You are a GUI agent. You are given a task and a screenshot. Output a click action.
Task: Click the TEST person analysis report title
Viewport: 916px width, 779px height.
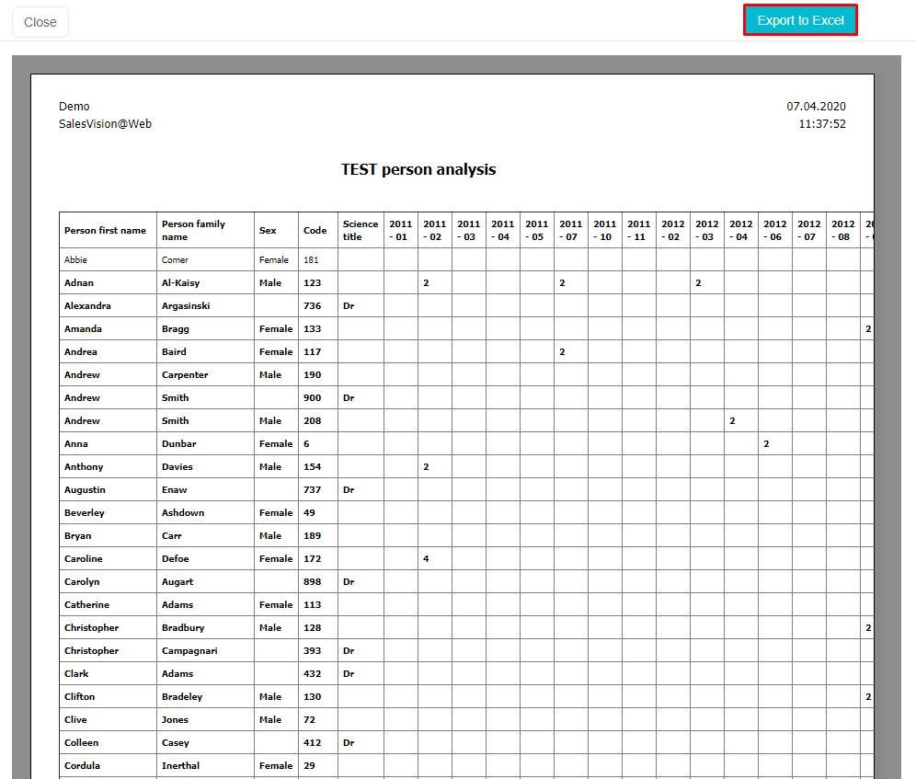[x=418, y=169]
